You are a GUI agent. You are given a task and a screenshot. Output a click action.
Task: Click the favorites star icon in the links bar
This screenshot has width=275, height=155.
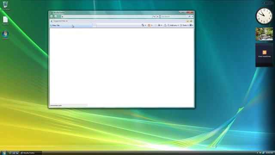(x=188, y=21)
